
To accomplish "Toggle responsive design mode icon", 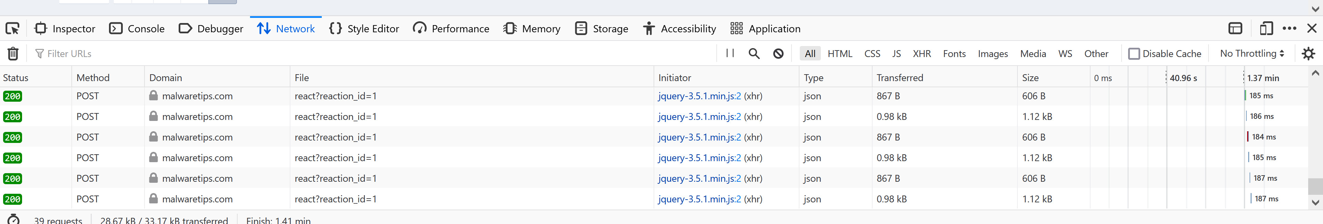I will (1266, 29).
